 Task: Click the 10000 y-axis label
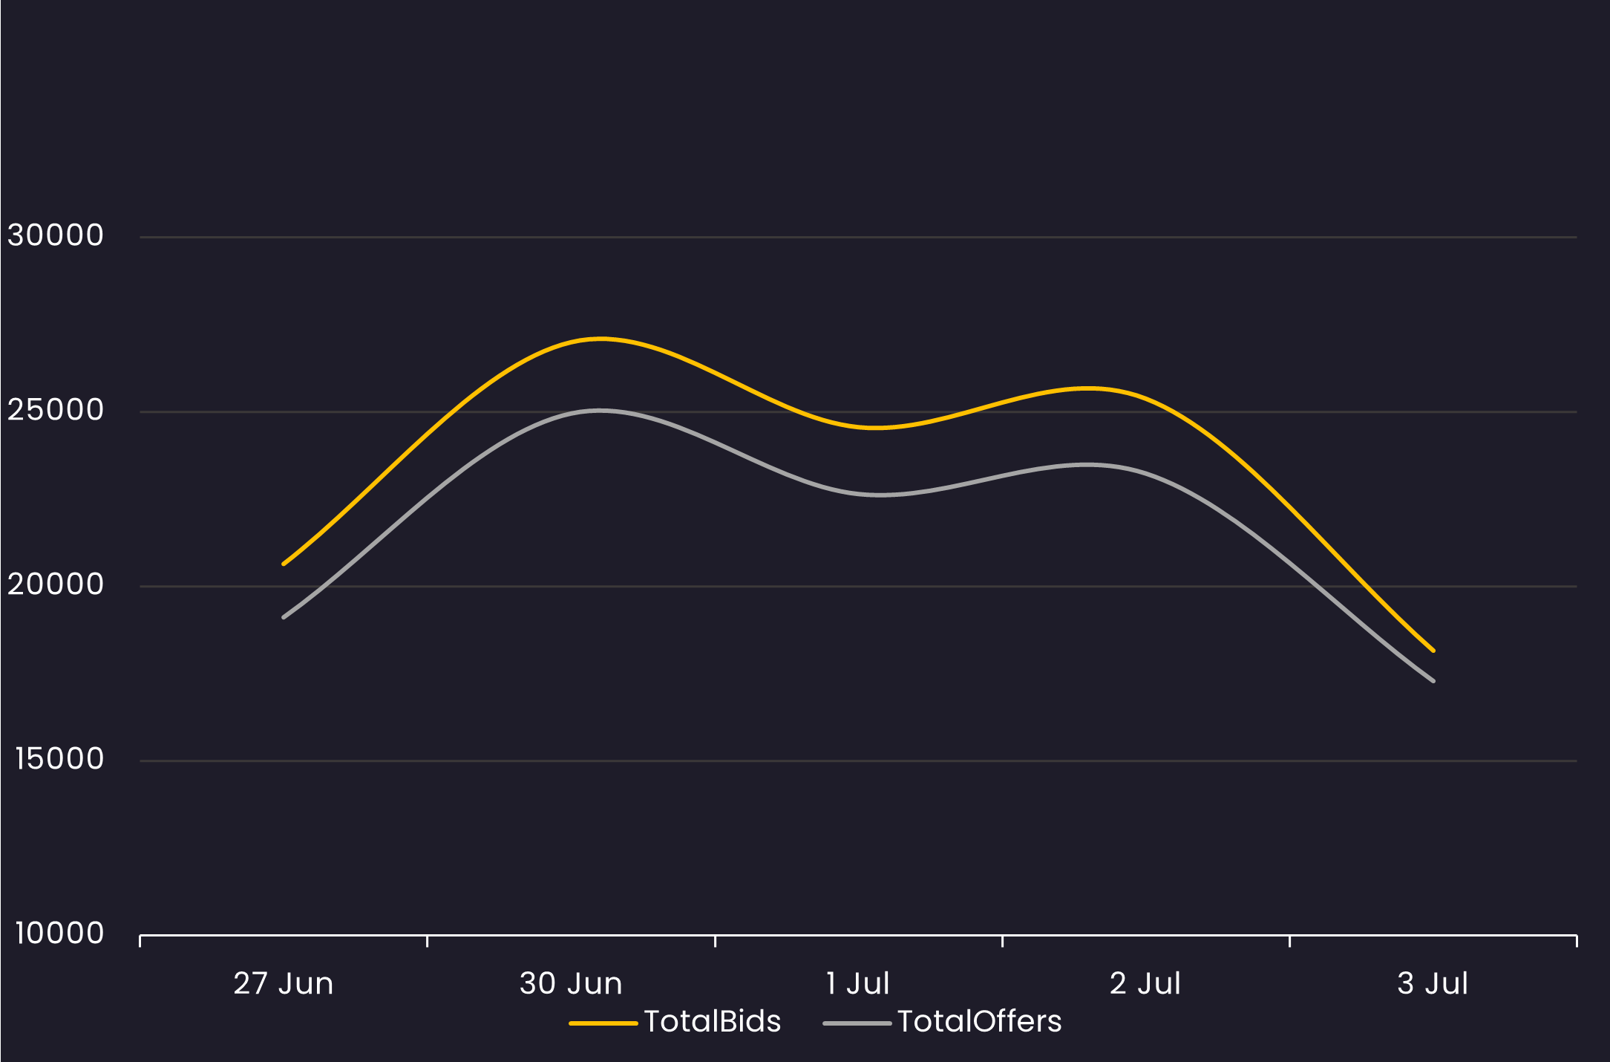(x=59, y=934)
